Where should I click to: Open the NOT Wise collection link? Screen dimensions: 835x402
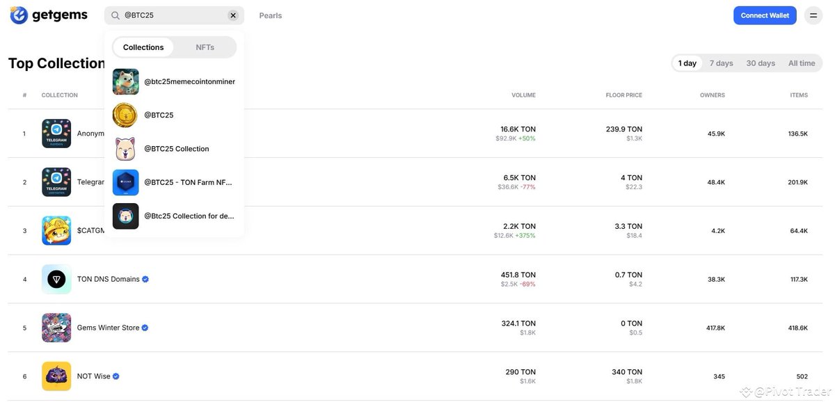pos(94,376)
